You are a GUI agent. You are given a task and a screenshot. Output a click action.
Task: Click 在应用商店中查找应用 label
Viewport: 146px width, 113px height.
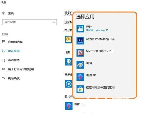100,87
